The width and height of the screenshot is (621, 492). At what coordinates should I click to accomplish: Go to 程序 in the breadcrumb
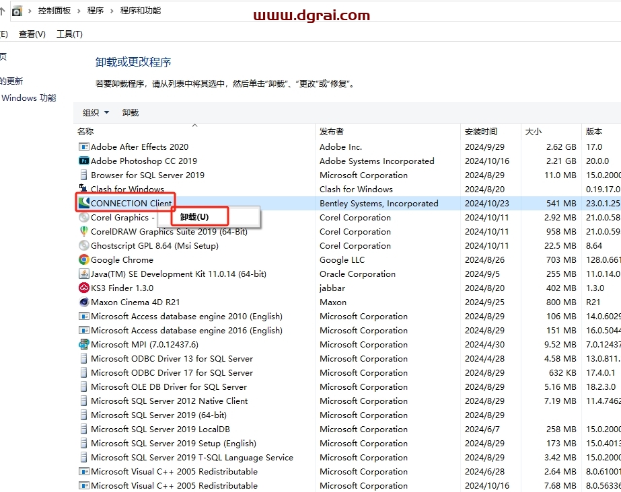tap(96, 11)
